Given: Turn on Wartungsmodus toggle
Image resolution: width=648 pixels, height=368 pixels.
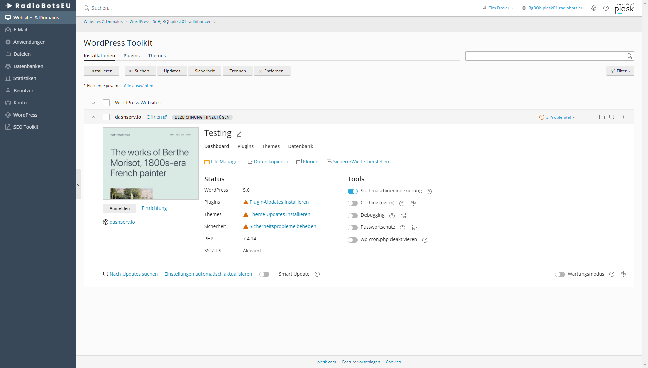Looking at the screenshot, I should click(x=560, y=274).
